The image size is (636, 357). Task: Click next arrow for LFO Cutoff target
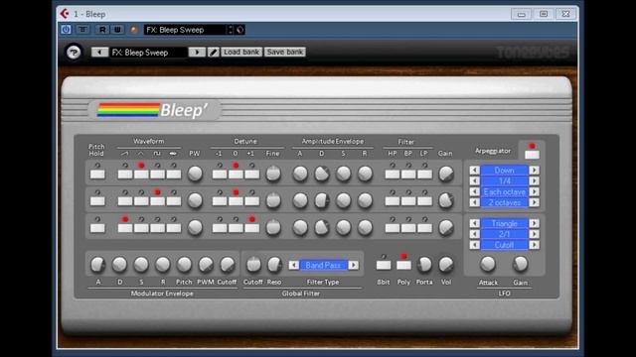[535, 245]
